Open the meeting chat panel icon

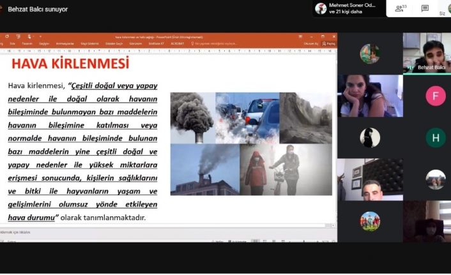coord(425,8)
